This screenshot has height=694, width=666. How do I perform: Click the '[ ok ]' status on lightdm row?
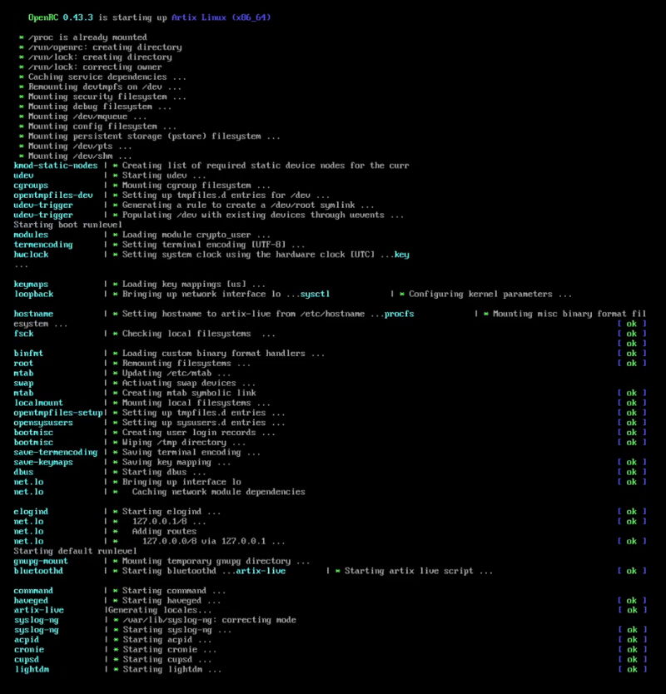pos(633,670)
